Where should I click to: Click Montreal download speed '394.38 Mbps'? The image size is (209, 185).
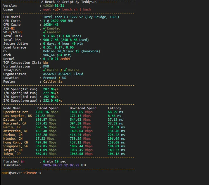tap(80, 123)
